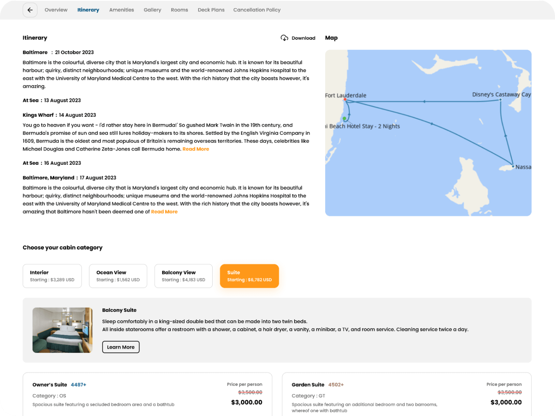Screen dimensions: 555x416
Task: Click Disney's Castaway Cay map marker
Action: [x=500, y=100]
